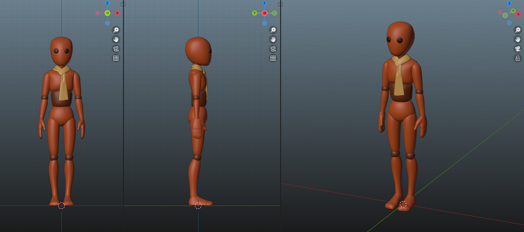The width and height of the screenshot is (524, 232).
Task: Click the negative X circle on the perspective gizmo
Action: [500, 12]
